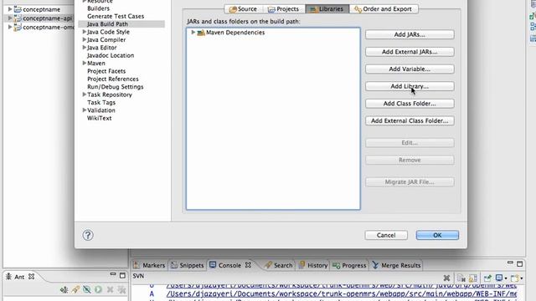Open the Source tab

(x=244, y=9)
